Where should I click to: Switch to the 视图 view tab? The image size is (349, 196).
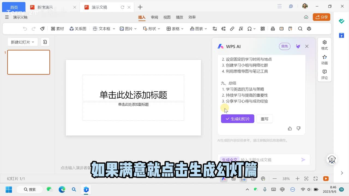167,17
